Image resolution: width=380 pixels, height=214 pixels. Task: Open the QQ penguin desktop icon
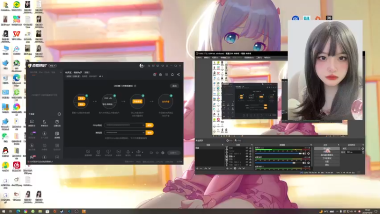click(x=5, y=151)
